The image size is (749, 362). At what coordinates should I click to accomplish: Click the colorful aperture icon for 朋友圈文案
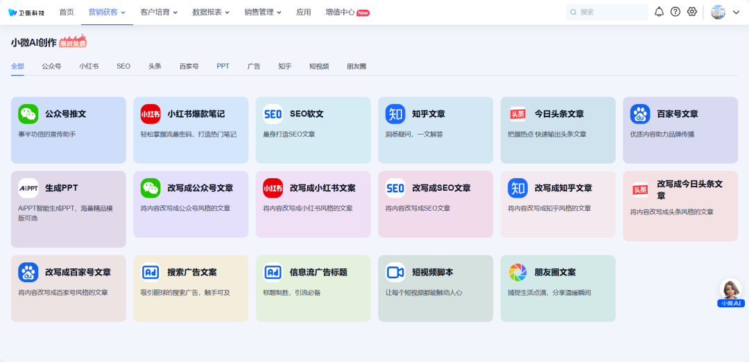[x=517, y=272]
